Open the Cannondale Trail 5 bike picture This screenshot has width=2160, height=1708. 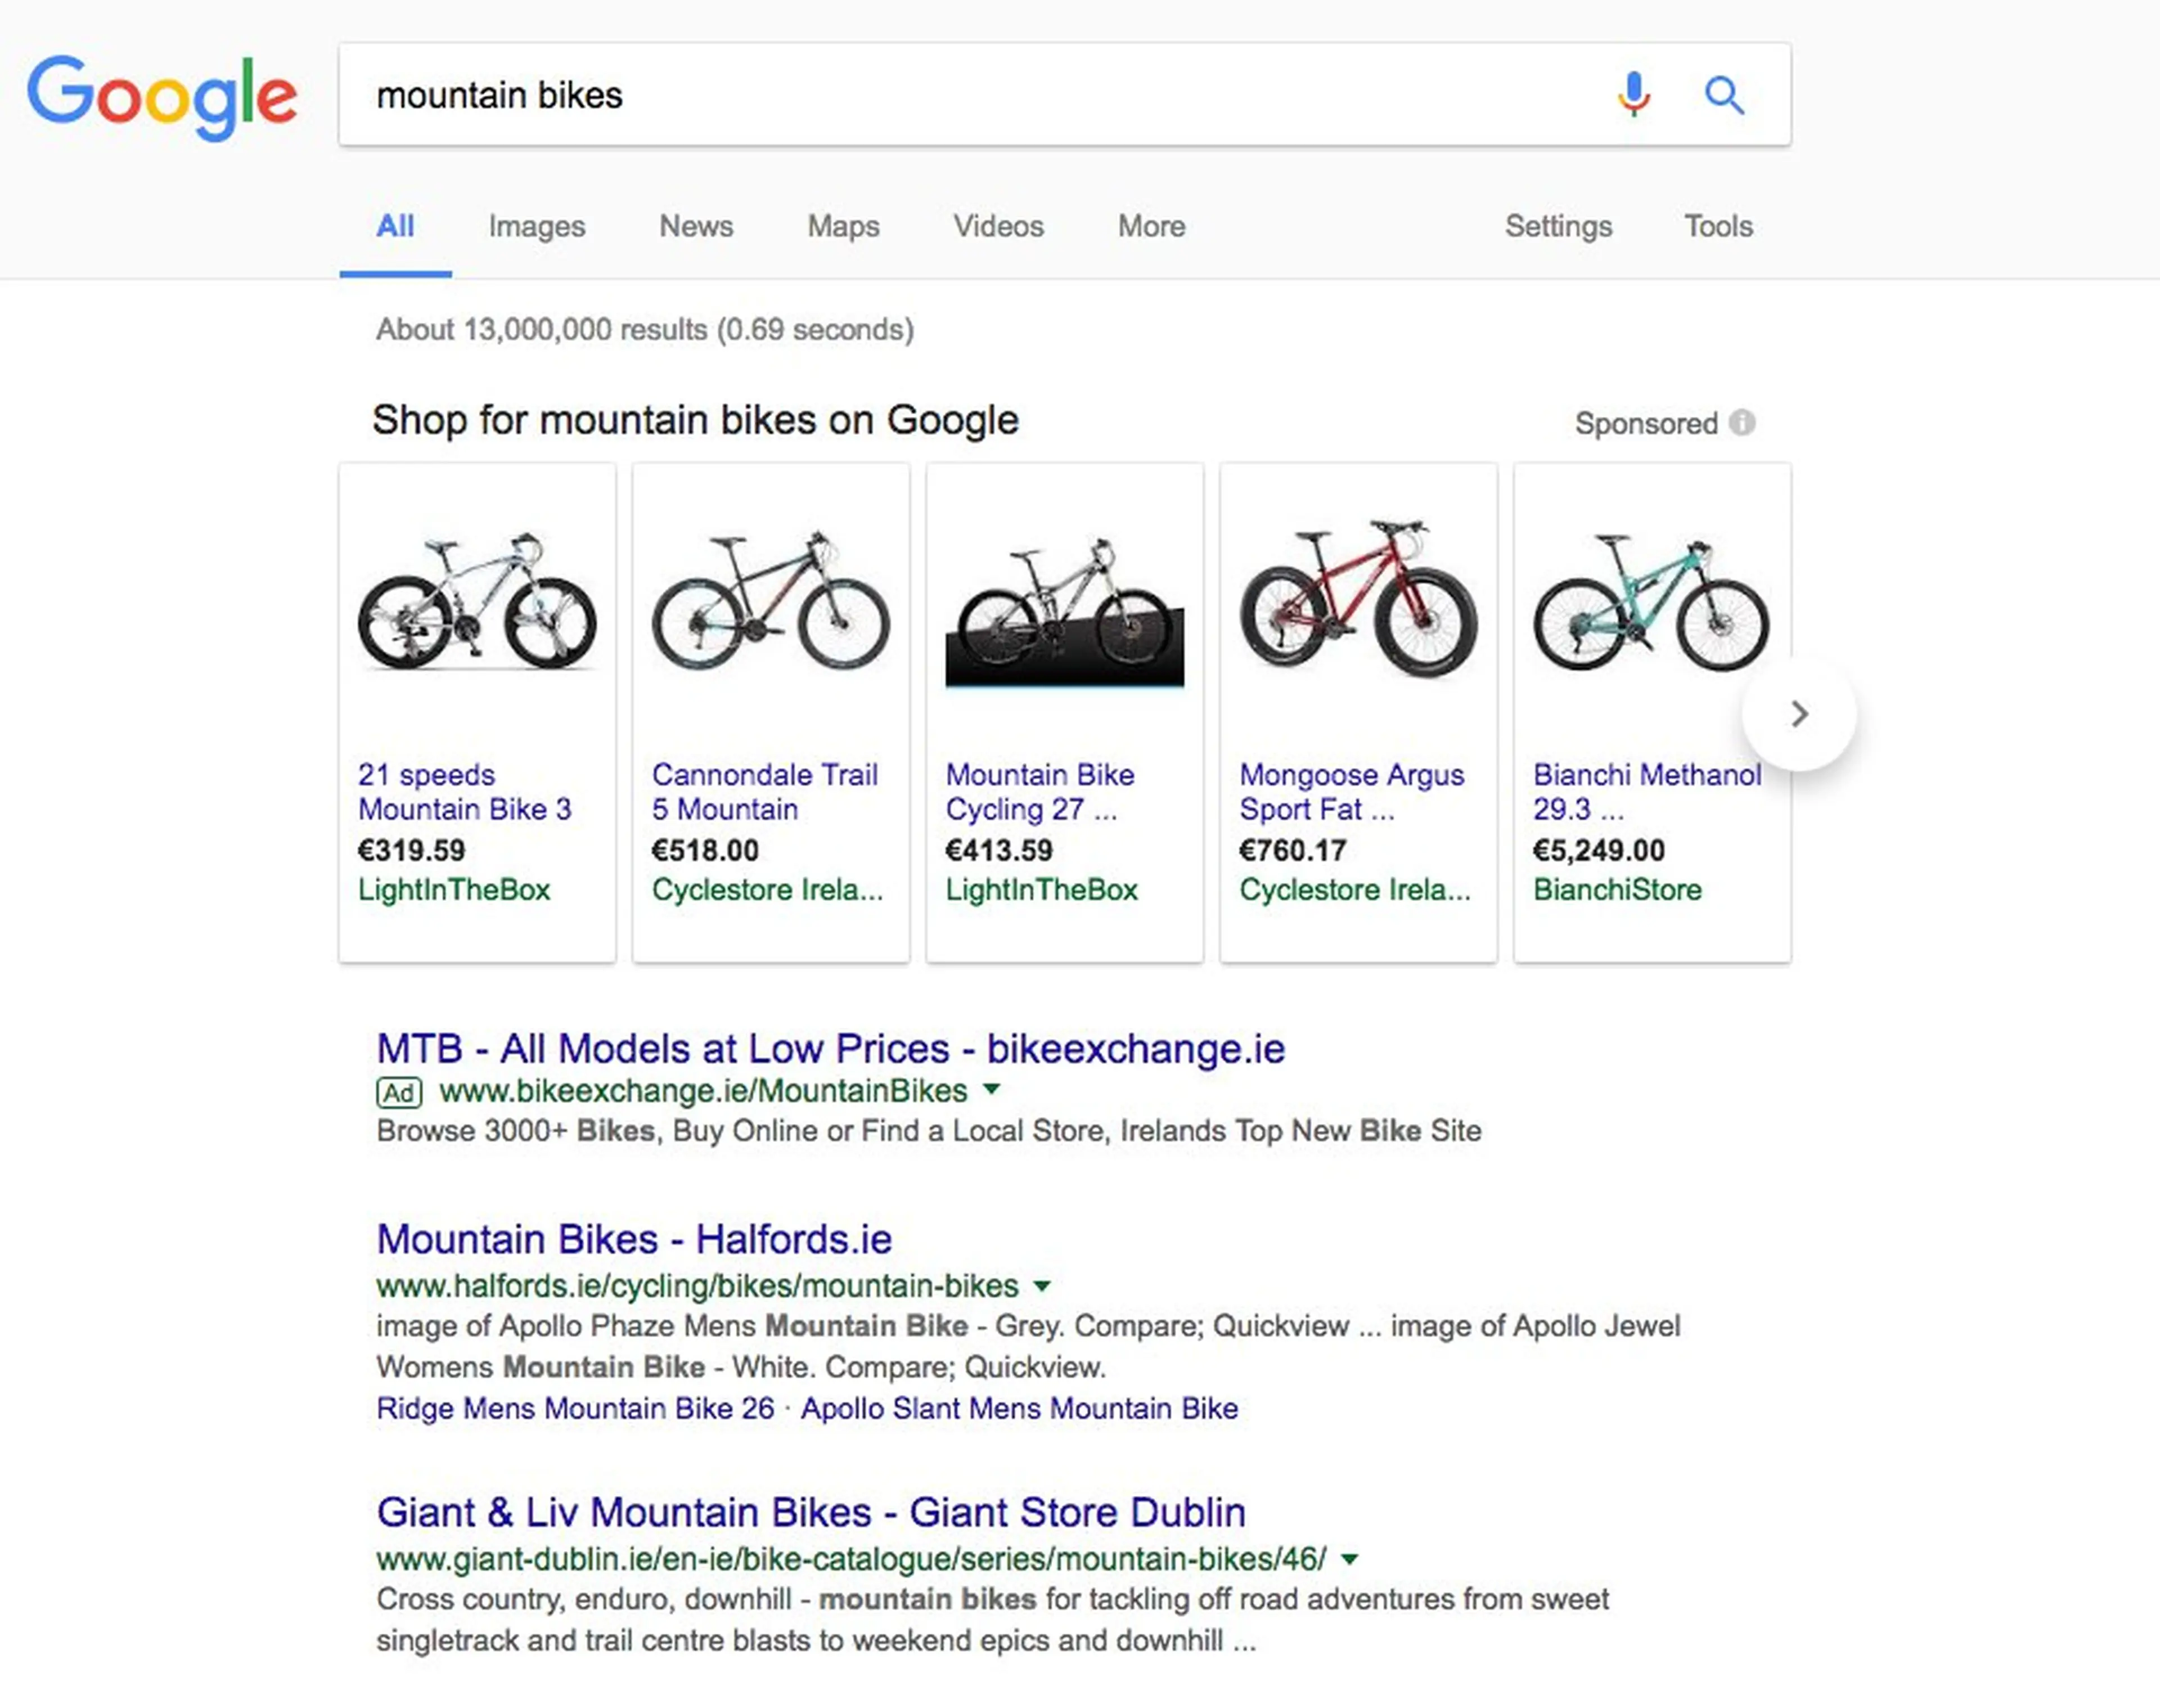tap(770, 603)
